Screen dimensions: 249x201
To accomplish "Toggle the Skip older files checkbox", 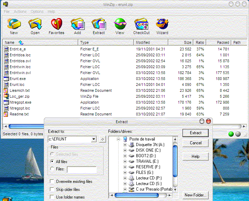I will [52, 190].
